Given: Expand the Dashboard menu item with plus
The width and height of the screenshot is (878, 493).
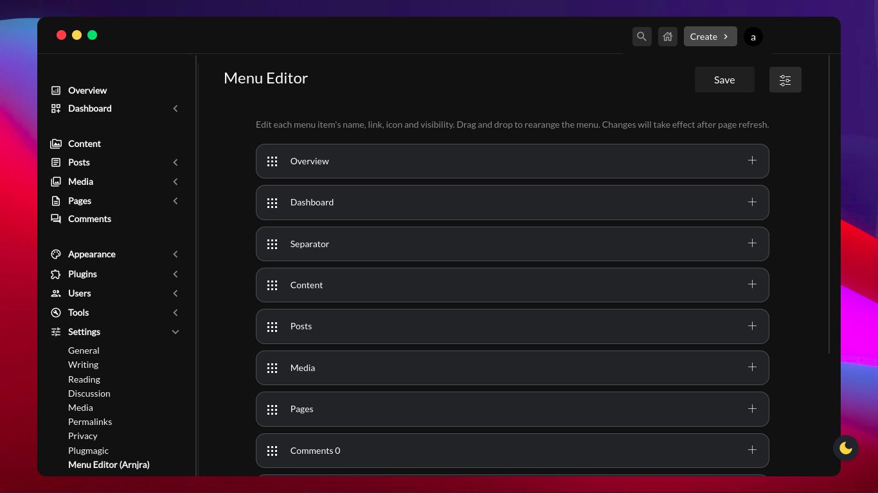Looking at the screenshot, I should pyautogui.click(x=752, y=202).
